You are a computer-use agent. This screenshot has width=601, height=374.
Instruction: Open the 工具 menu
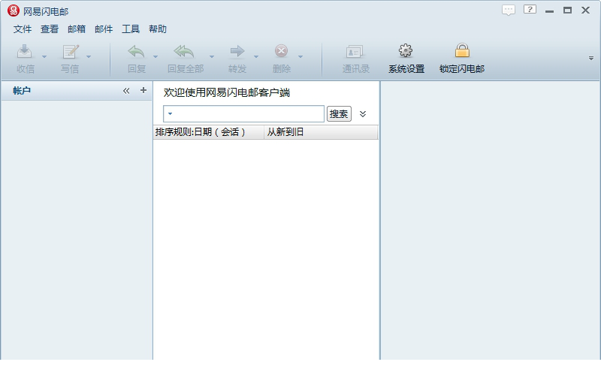point(131,29)
